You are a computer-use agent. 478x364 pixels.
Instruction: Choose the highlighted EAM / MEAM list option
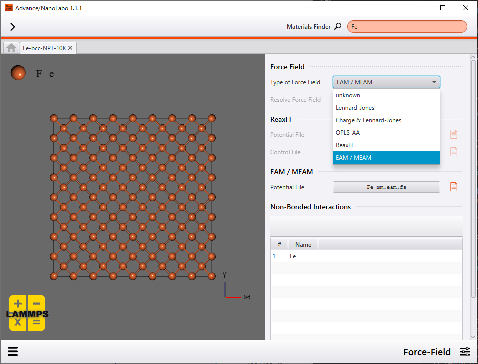coord(386,158)
